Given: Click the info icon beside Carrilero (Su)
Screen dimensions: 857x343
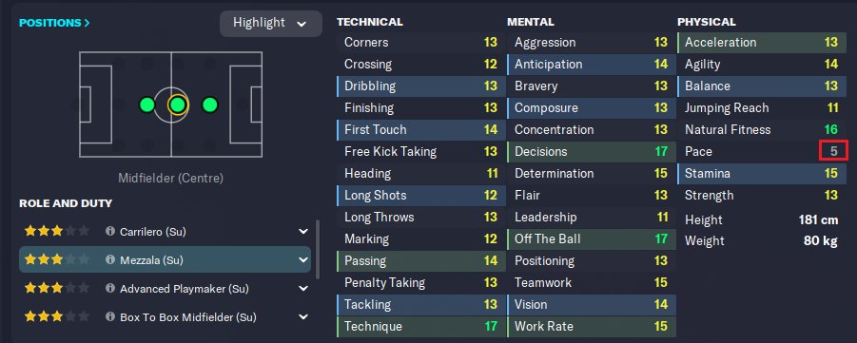Looking at the screenshot, I should pos(109,231).
